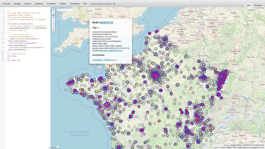Select the contact:street=Place de la République tag
This screenshot has height=149, width=265.
coord(107,41)
